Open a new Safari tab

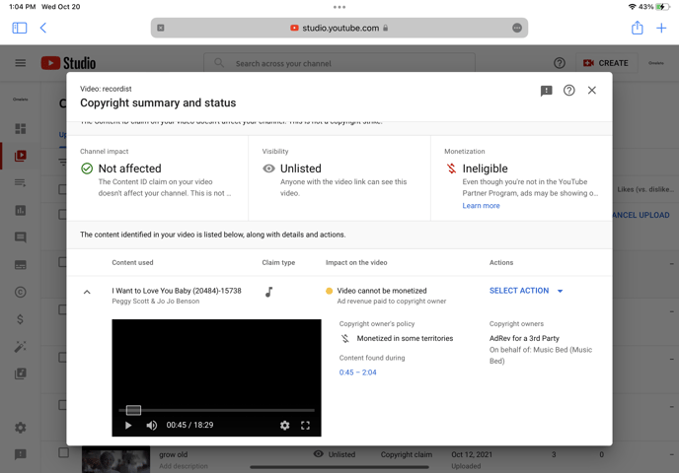tap(661, 29)
